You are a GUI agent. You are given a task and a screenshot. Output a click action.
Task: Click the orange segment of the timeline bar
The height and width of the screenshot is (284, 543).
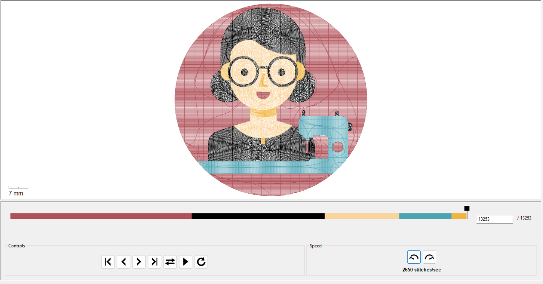tap(459, 216)
